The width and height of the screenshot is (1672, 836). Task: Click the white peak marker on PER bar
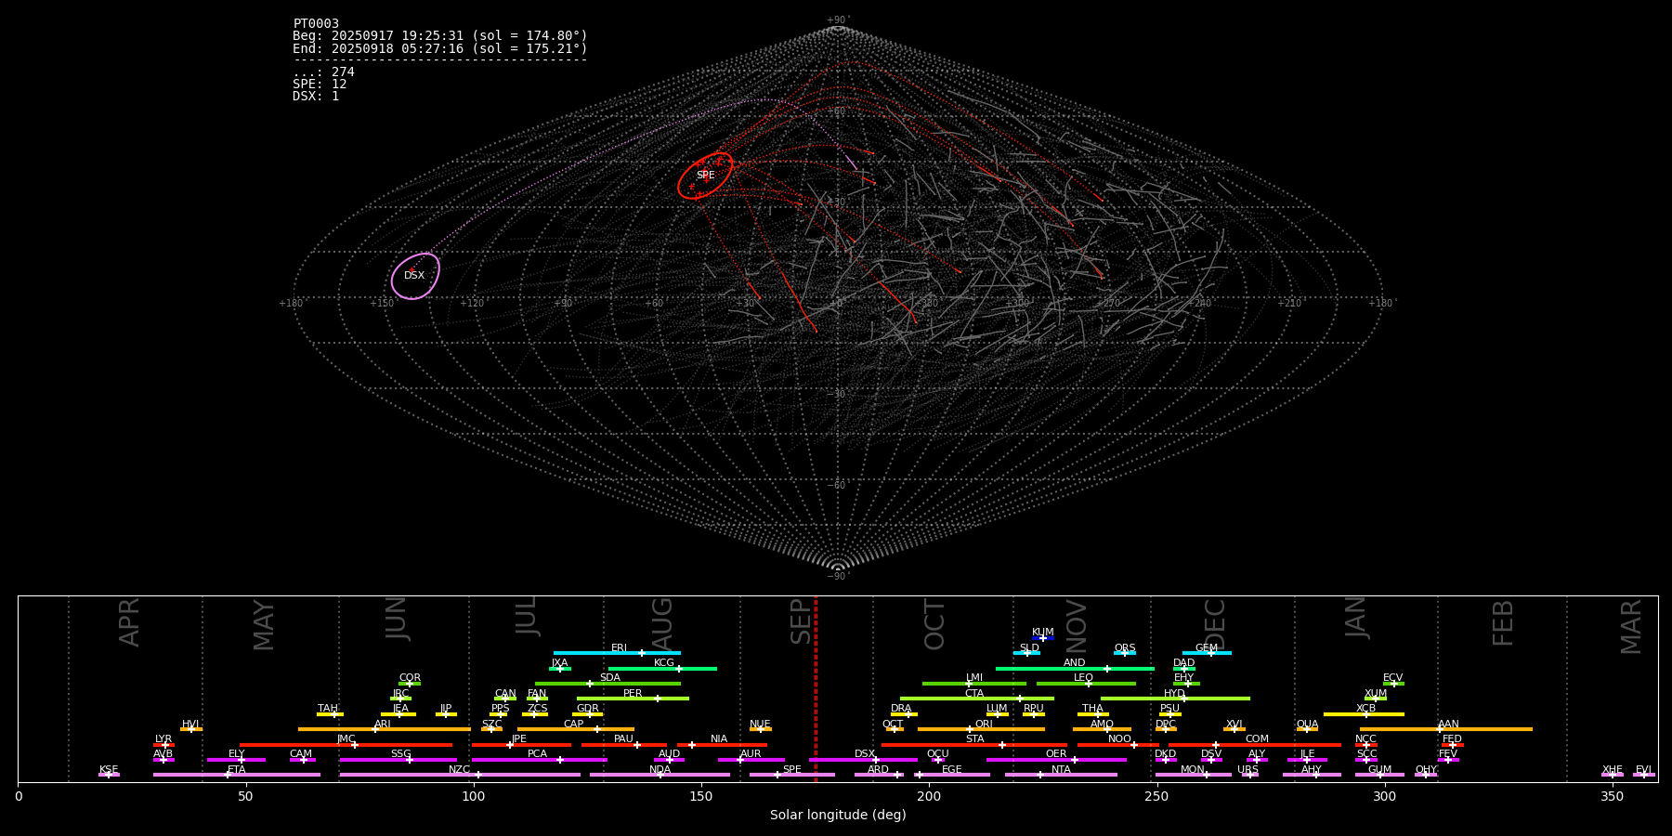point(658,699)
